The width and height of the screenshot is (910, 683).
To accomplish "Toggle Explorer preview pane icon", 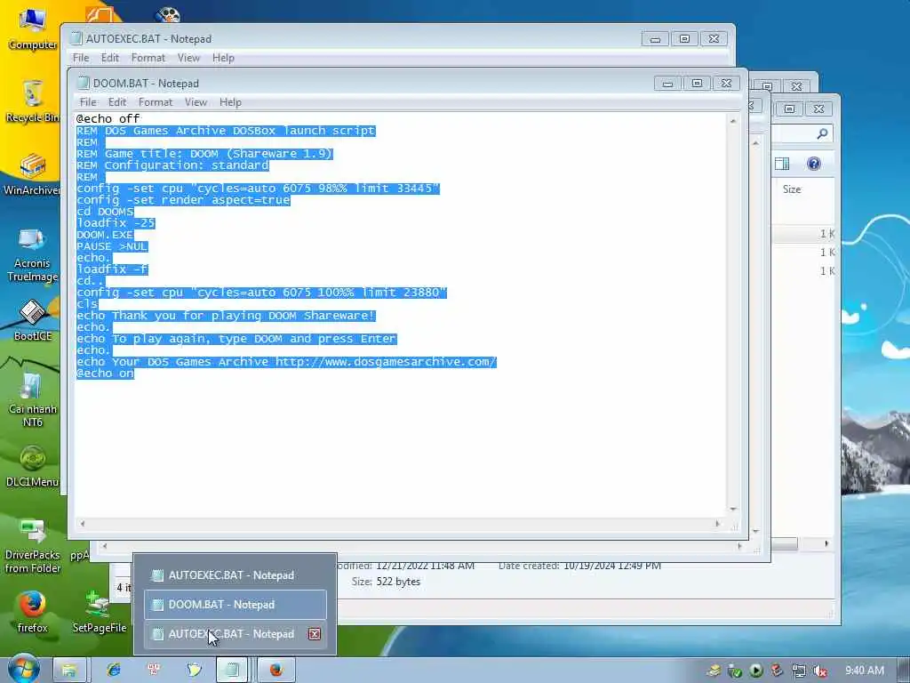I will (782, 164).
